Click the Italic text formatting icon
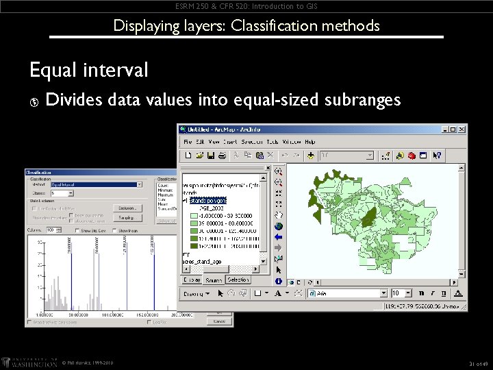Image resolution: width=493 pixels, height=370 pixels. [433, 293]
